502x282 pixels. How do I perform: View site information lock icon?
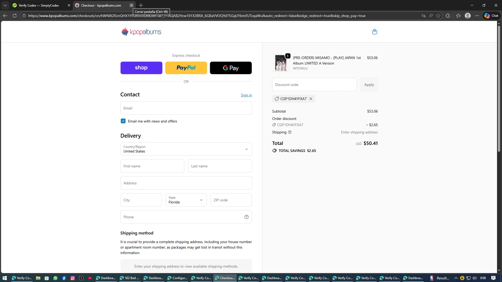(x=24, y=16)
